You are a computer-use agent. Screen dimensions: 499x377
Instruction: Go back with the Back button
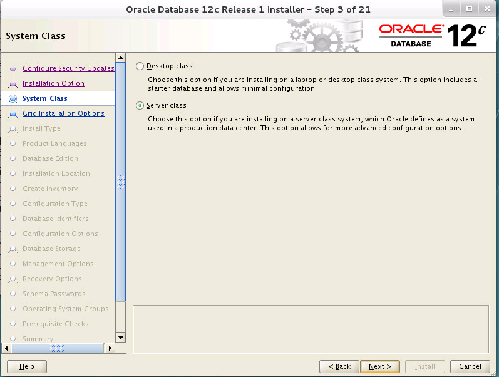(339, 366)
